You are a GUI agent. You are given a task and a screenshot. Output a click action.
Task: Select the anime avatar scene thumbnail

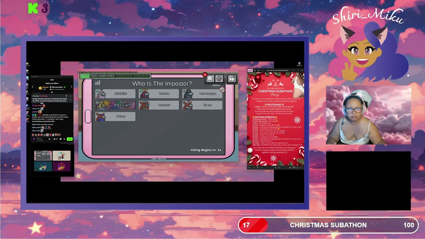coord(61,156)
